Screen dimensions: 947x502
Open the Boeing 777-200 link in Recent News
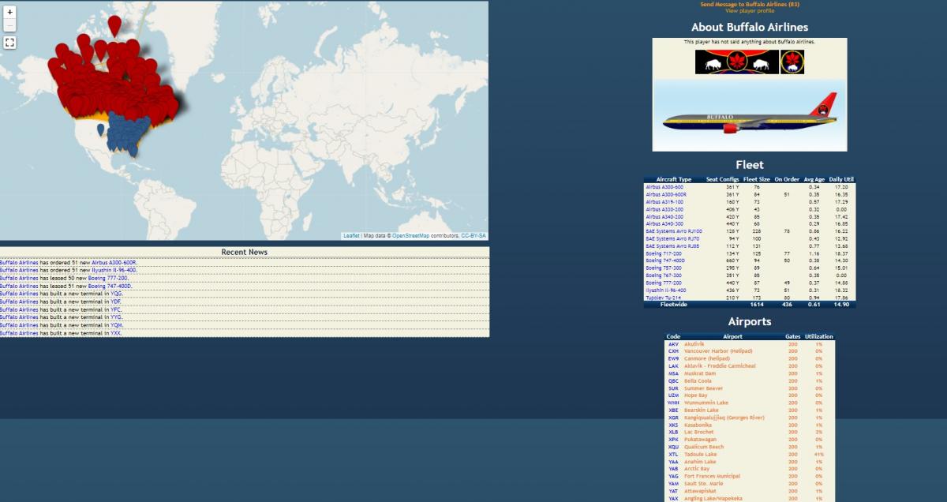(x=108, y=278)
